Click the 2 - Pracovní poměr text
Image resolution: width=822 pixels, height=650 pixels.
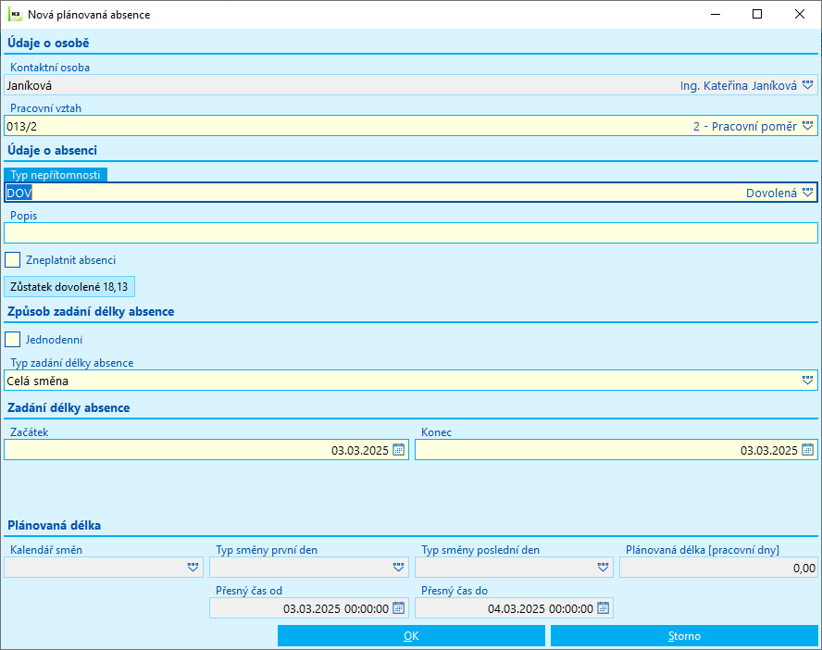coord(745,126)
